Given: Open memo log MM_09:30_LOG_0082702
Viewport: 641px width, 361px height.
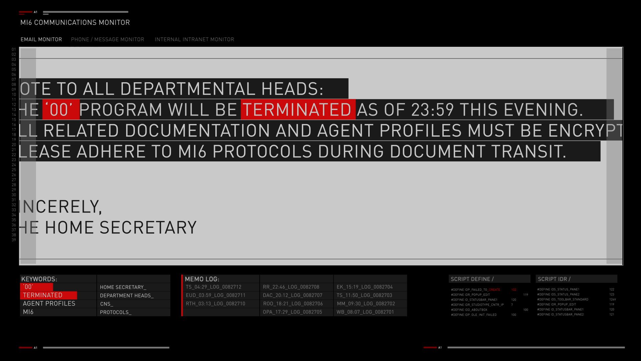Looking at the screenshot, I should pos(366,304).
